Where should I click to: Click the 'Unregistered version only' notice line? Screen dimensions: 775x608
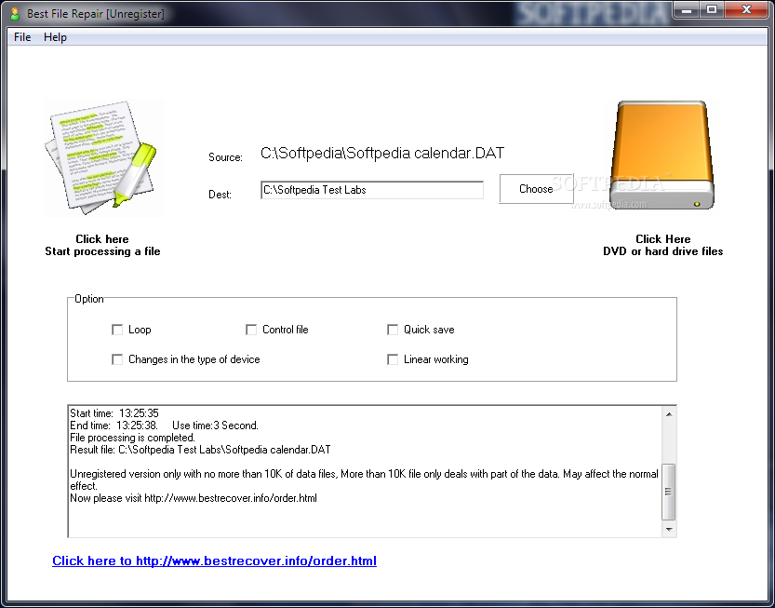point(364,480)
